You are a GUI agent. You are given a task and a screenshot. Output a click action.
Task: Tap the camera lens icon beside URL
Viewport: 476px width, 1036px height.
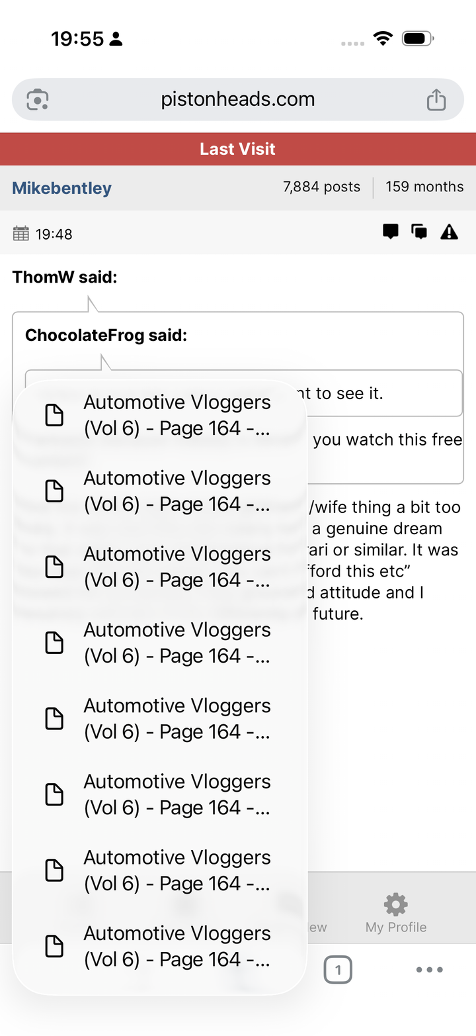38,100
